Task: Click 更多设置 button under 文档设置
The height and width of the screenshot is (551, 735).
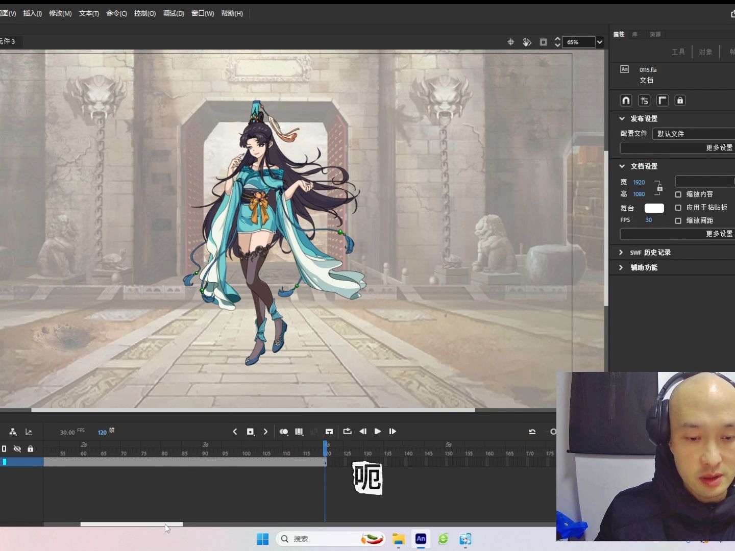Action: pyautogui.click(x=677, y=234)
